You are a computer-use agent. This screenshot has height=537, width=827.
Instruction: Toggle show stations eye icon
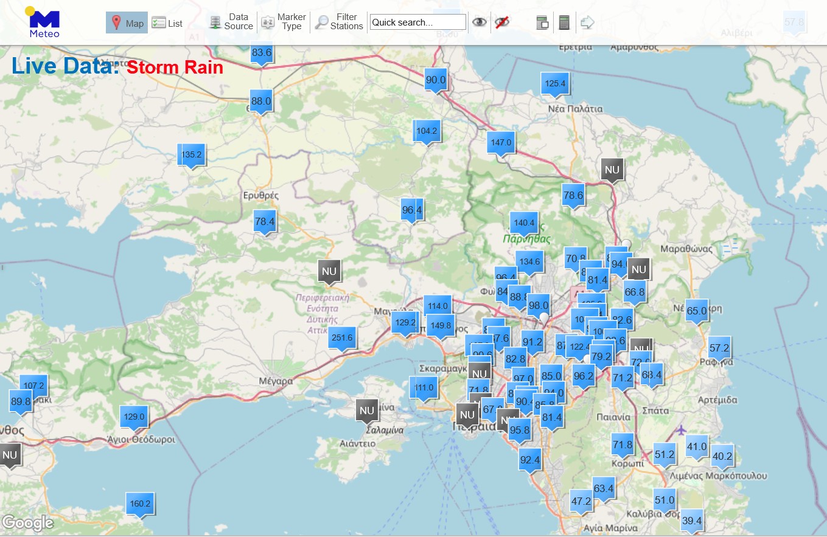[480, 23]
